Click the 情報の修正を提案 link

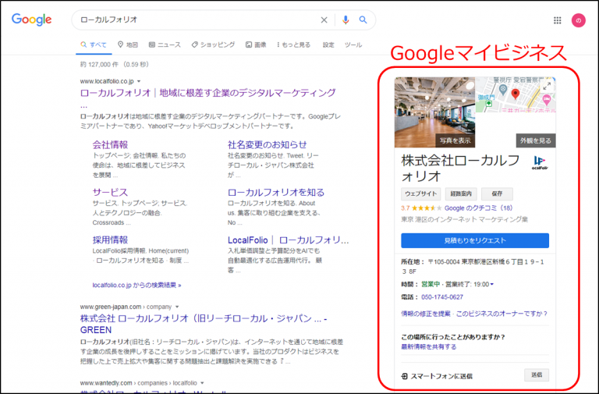point(426,314)
